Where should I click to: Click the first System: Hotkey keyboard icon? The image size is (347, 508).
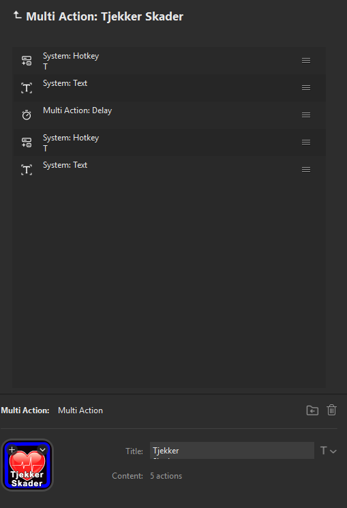tap(27, 61)
